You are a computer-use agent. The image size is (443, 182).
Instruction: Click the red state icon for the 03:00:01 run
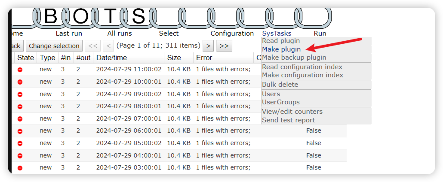pos(20,168)
